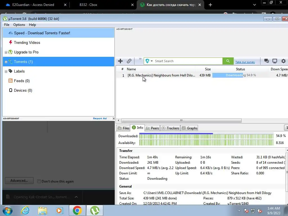Click the chat bubbles icon in toolbar
Screen dimensions: 288x216
[267, 61]
